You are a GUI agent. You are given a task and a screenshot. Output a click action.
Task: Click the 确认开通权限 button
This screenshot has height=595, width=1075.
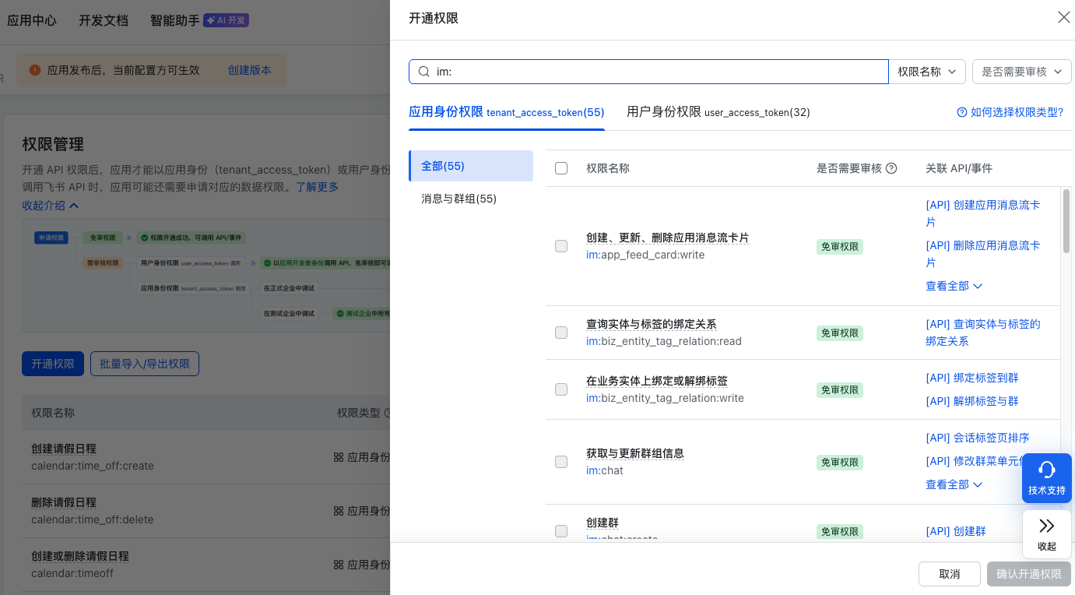1028,574
